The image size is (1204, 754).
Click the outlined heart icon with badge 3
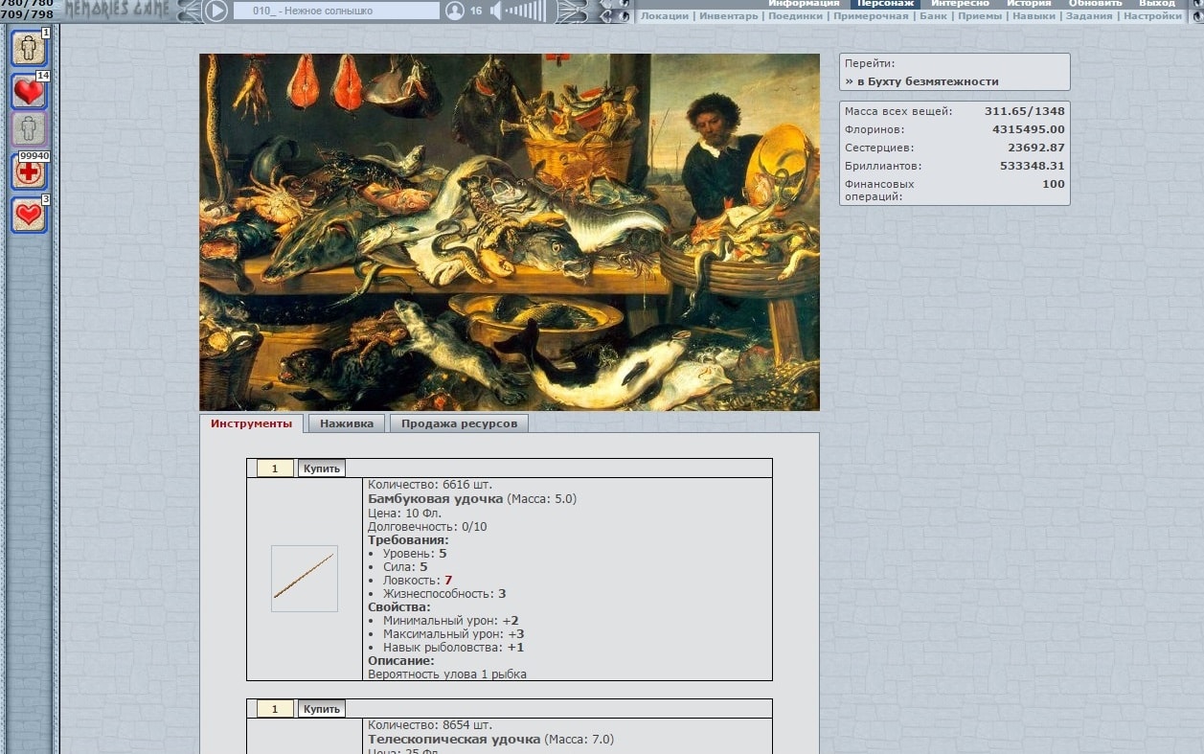coord(29,216)
